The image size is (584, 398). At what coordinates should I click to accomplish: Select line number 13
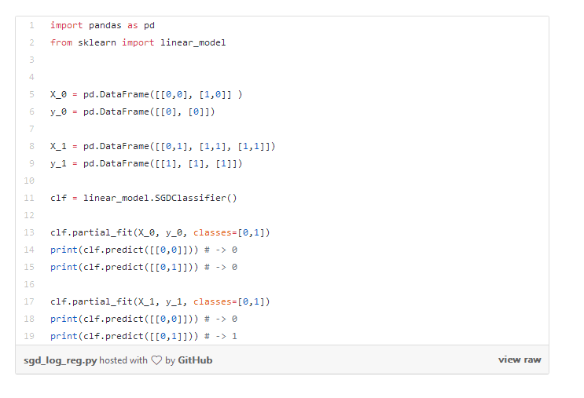coord(30,232)
